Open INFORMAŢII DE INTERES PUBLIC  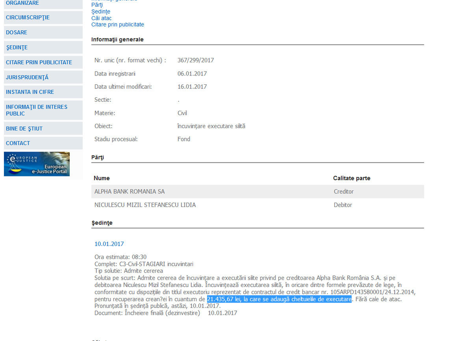(43, 110)
